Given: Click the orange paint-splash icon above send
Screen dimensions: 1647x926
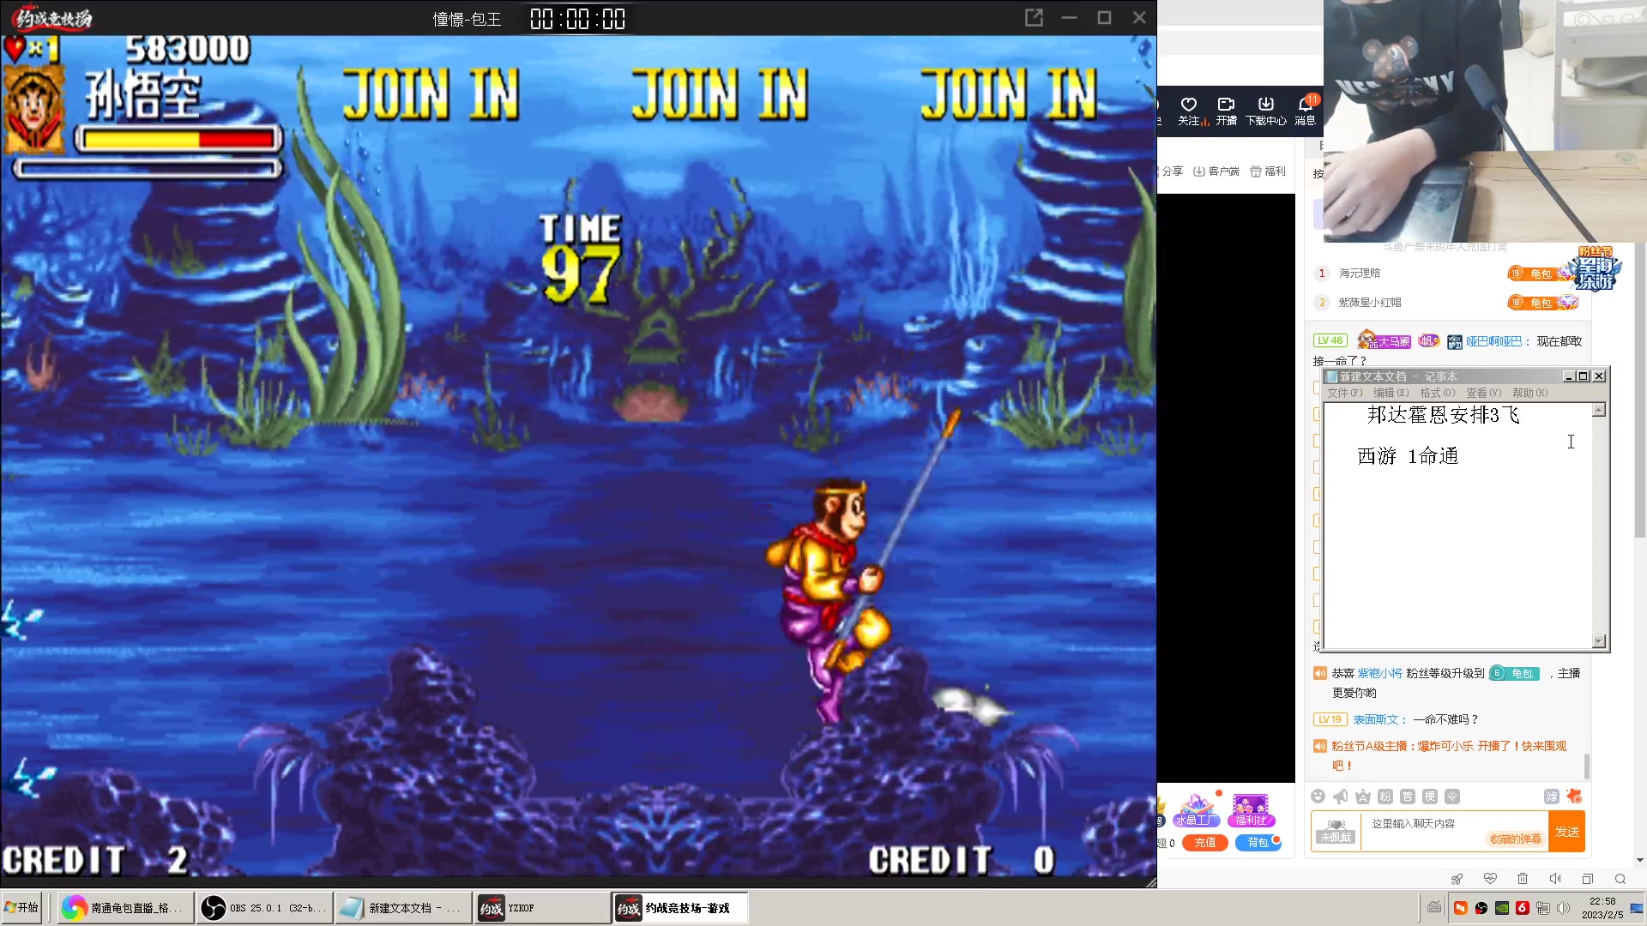Looking at the screenshot, I should [x=1574, y=797].
